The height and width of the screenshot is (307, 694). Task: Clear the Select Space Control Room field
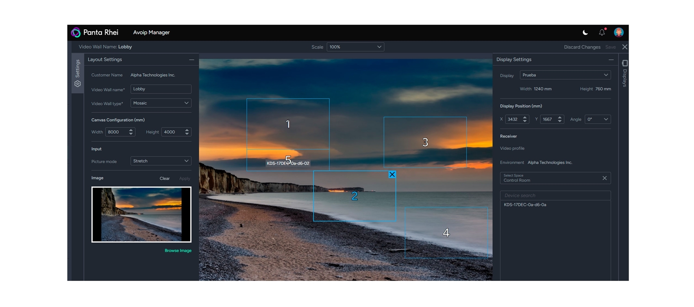pyautogui.click(x=604, y=178)
